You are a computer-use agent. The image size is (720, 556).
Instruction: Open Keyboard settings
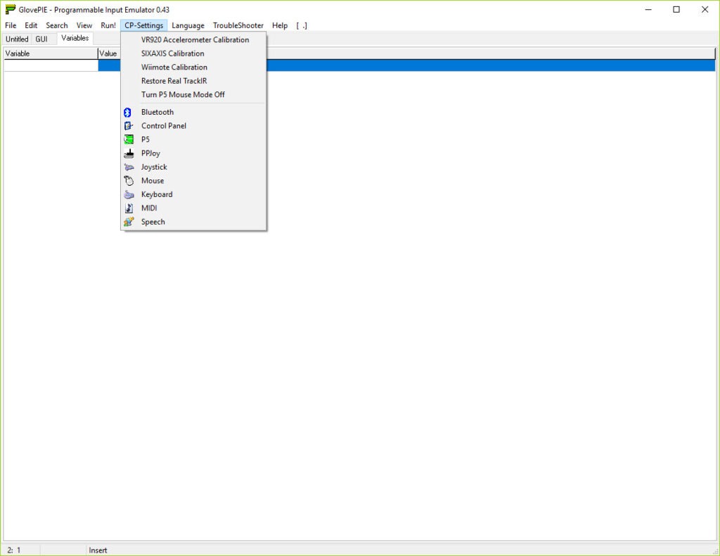193,195
